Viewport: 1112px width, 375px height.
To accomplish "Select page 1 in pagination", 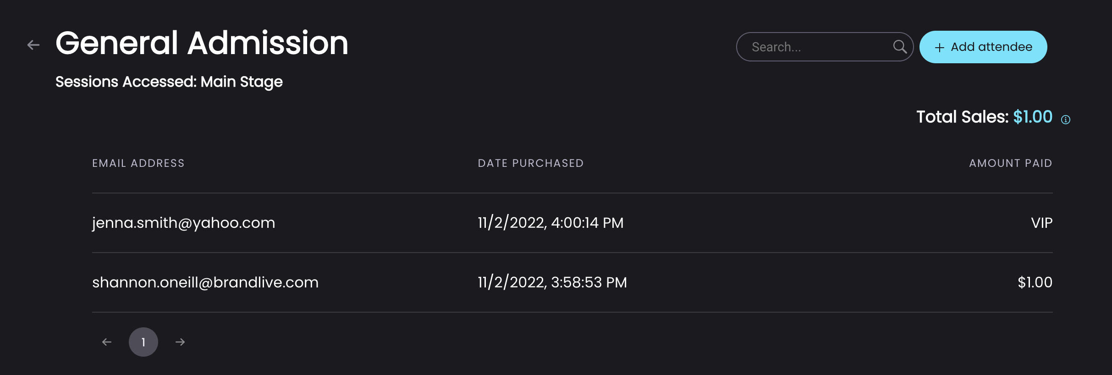I will pyautogui.click(x=143, y=342).
